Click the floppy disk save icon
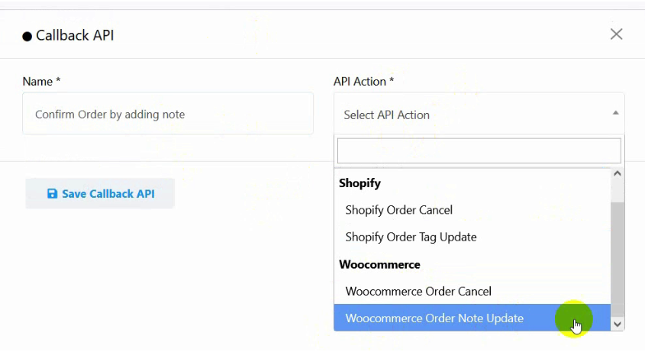 [x=52, y=193]
